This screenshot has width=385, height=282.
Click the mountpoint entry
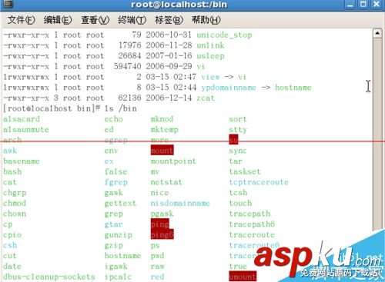(173, 161)
